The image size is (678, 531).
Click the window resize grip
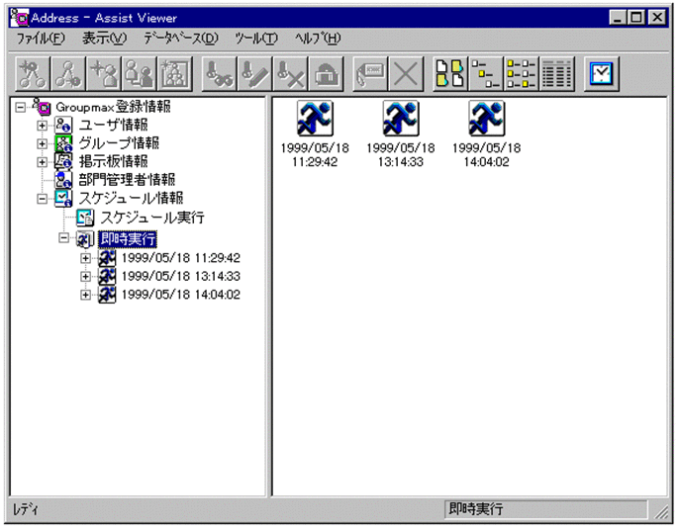[661, 511]
